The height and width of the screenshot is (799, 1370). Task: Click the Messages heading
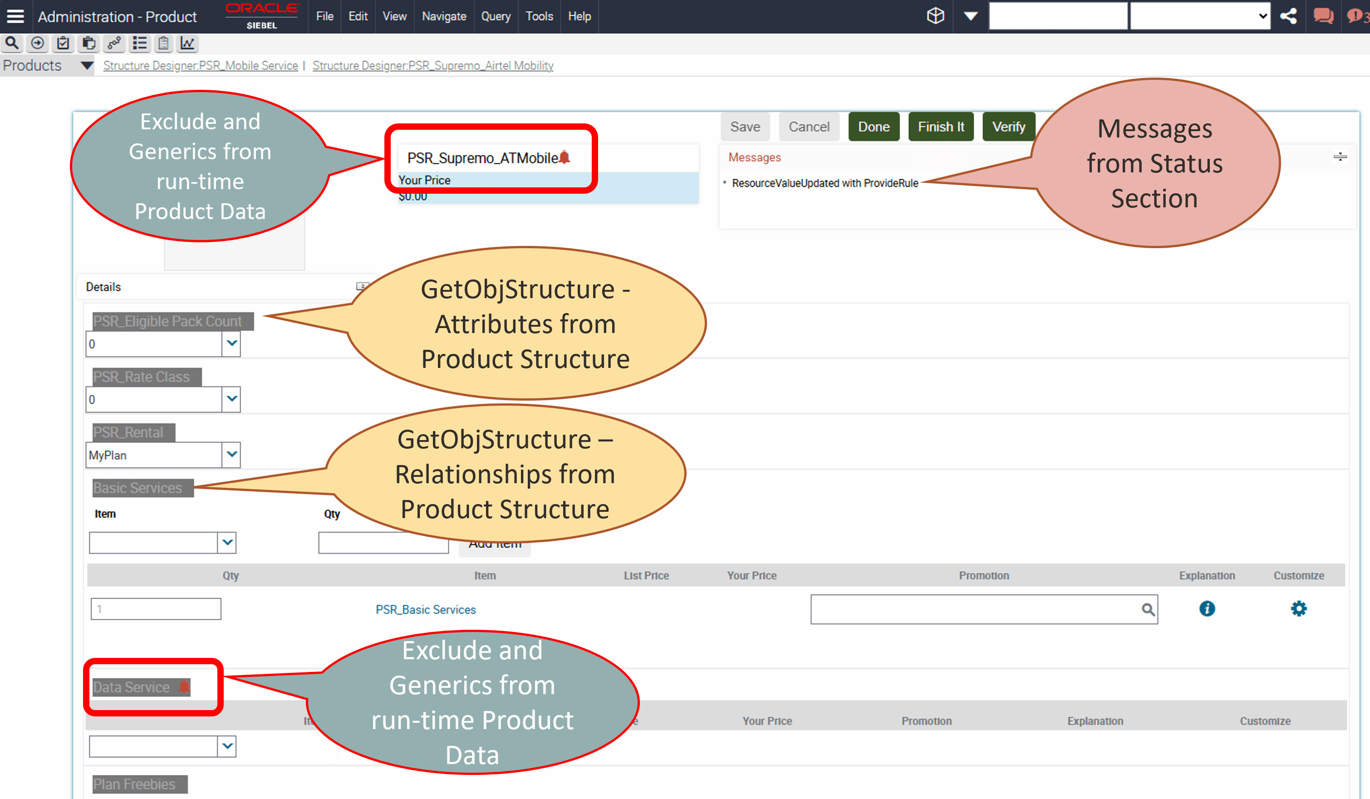754,157
